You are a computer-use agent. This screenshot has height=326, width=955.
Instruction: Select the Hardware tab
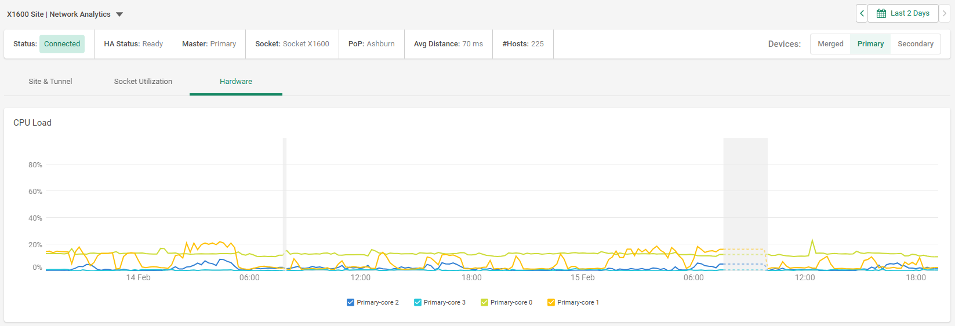236,82
